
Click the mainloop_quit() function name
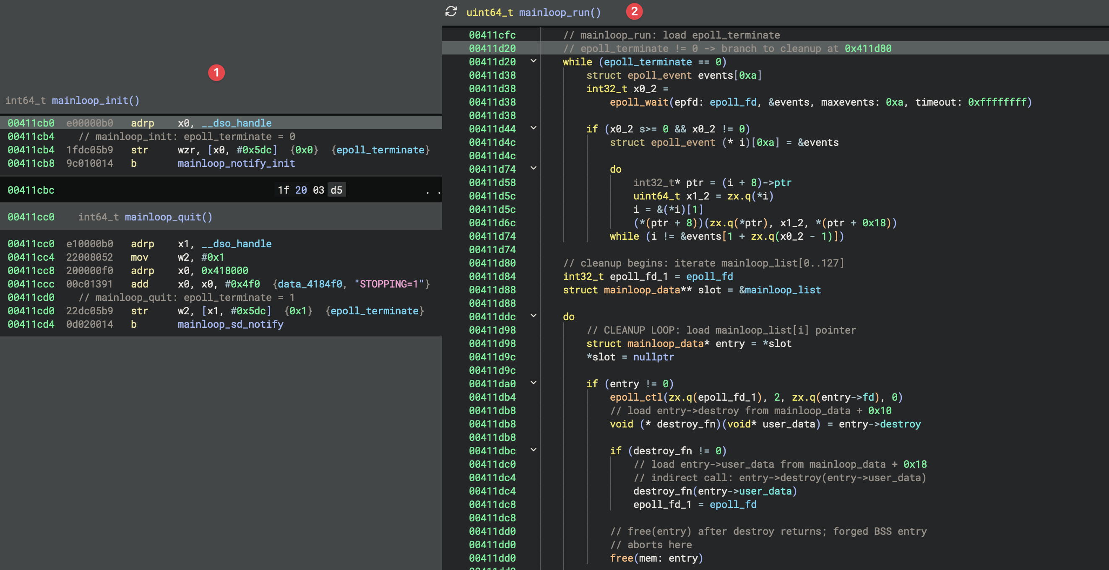(x=168, y=217)
